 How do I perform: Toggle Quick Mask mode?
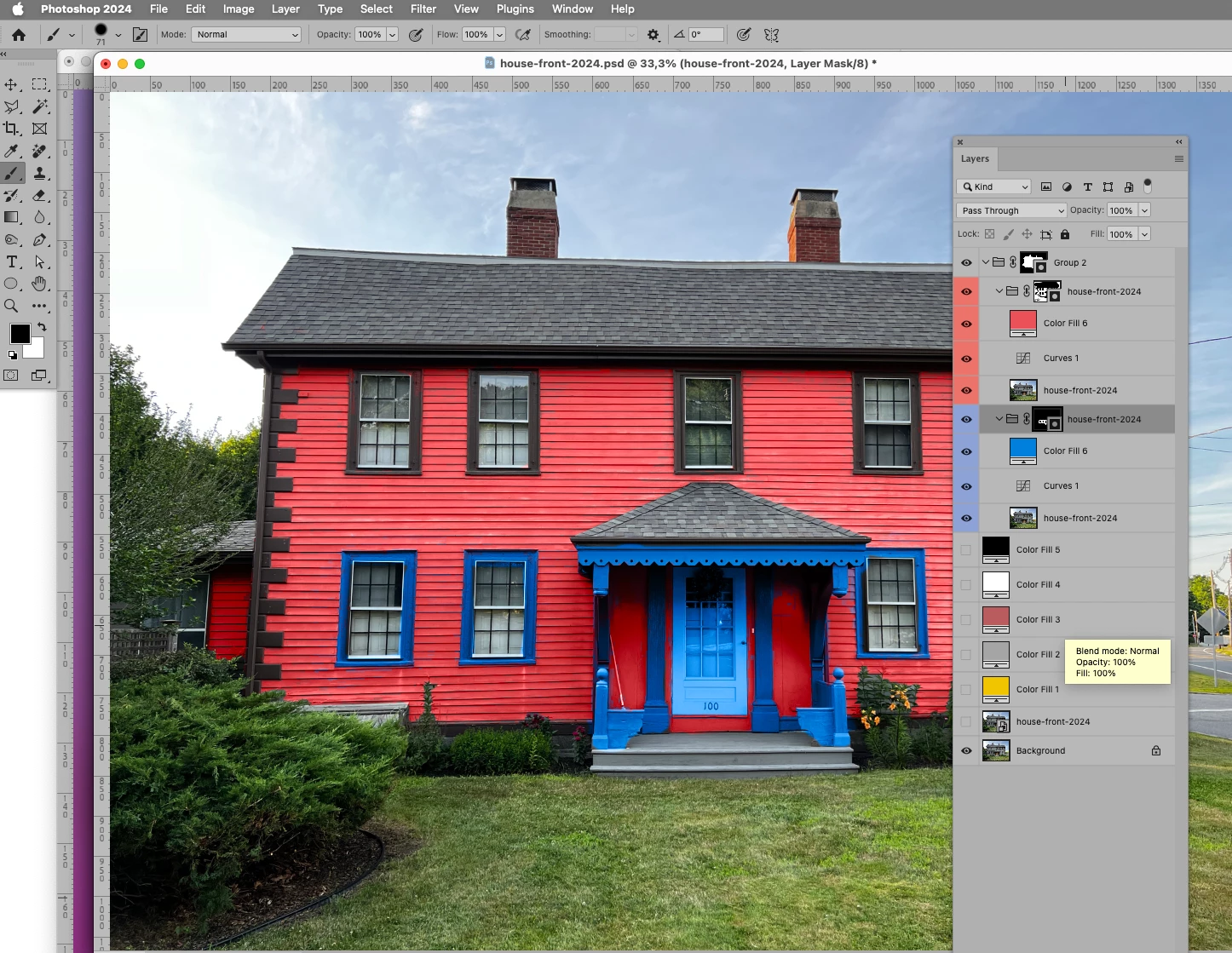click(11, 376)
